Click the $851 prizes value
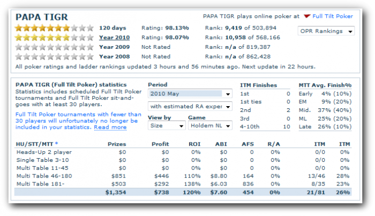Screen dimensions: 375x216 [118, 176]
